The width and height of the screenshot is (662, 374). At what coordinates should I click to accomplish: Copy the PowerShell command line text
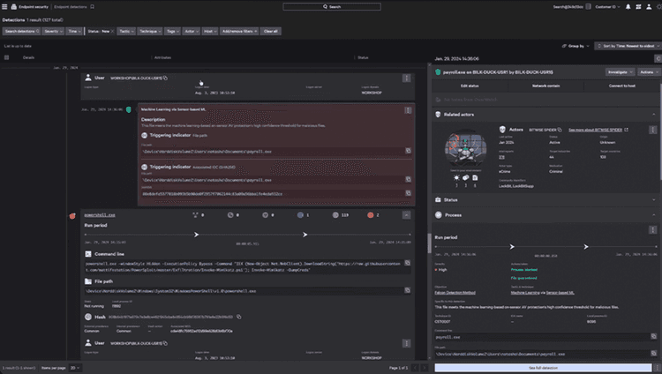408,263
